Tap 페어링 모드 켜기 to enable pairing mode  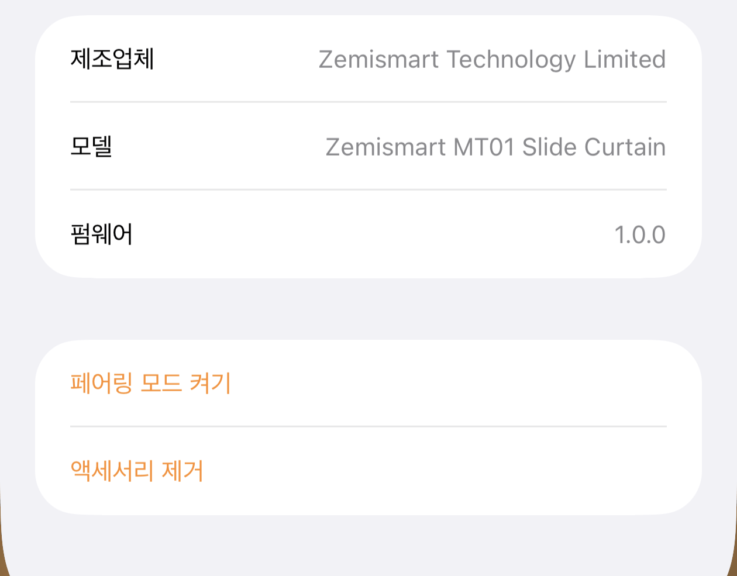pyautogui.click(x=150, y=384)
